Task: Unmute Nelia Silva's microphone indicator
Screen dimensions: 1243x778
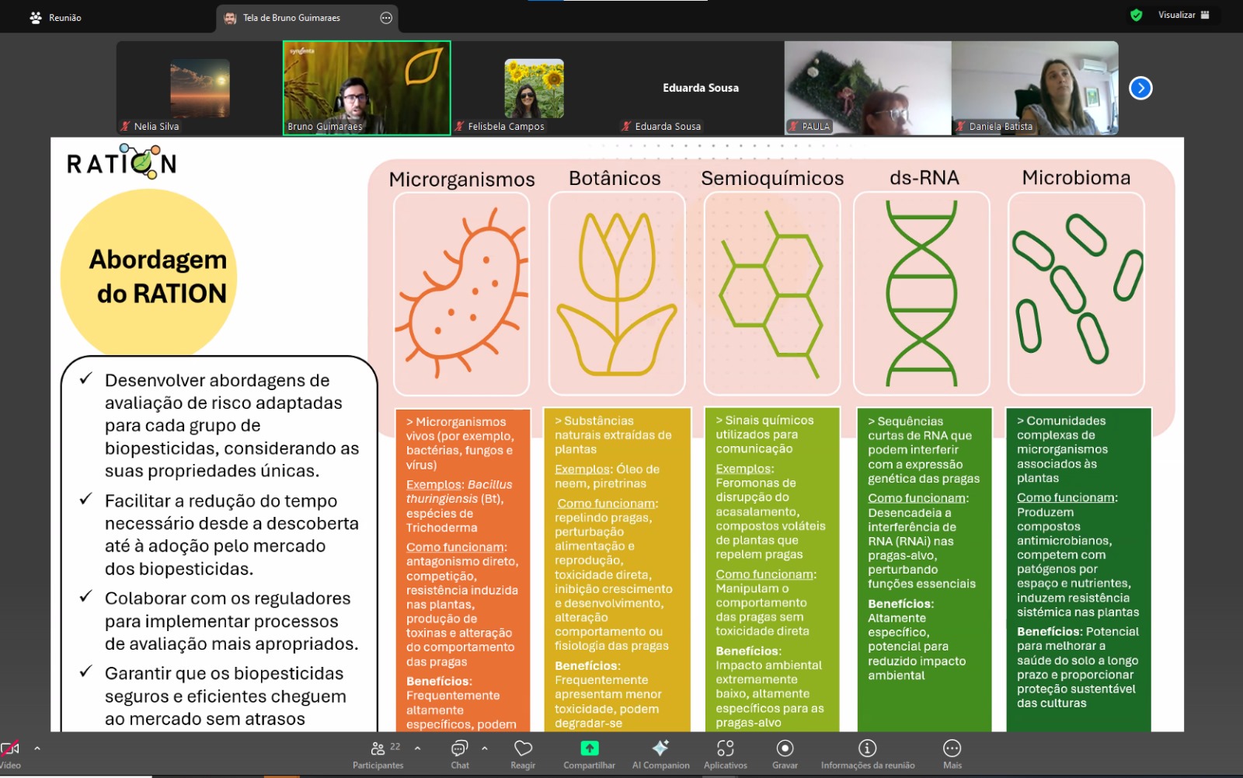Action: (x=124, y=126)
